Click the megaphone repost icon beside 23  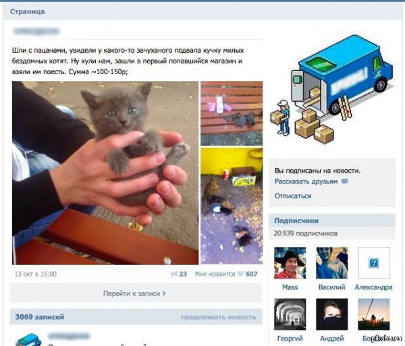[x=174, y=274]
